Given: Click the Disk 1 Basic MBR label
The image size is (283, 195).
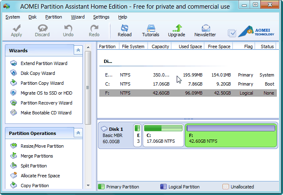Looking at the screenshot, I should coord(112,135).
